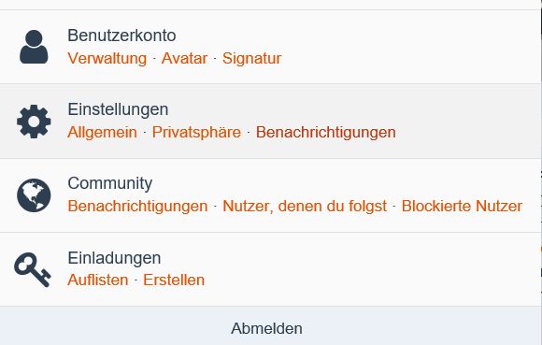
Task: Click the gear icon beside Einstellungen
Action: pyautogui.click(x=34, y=122)
